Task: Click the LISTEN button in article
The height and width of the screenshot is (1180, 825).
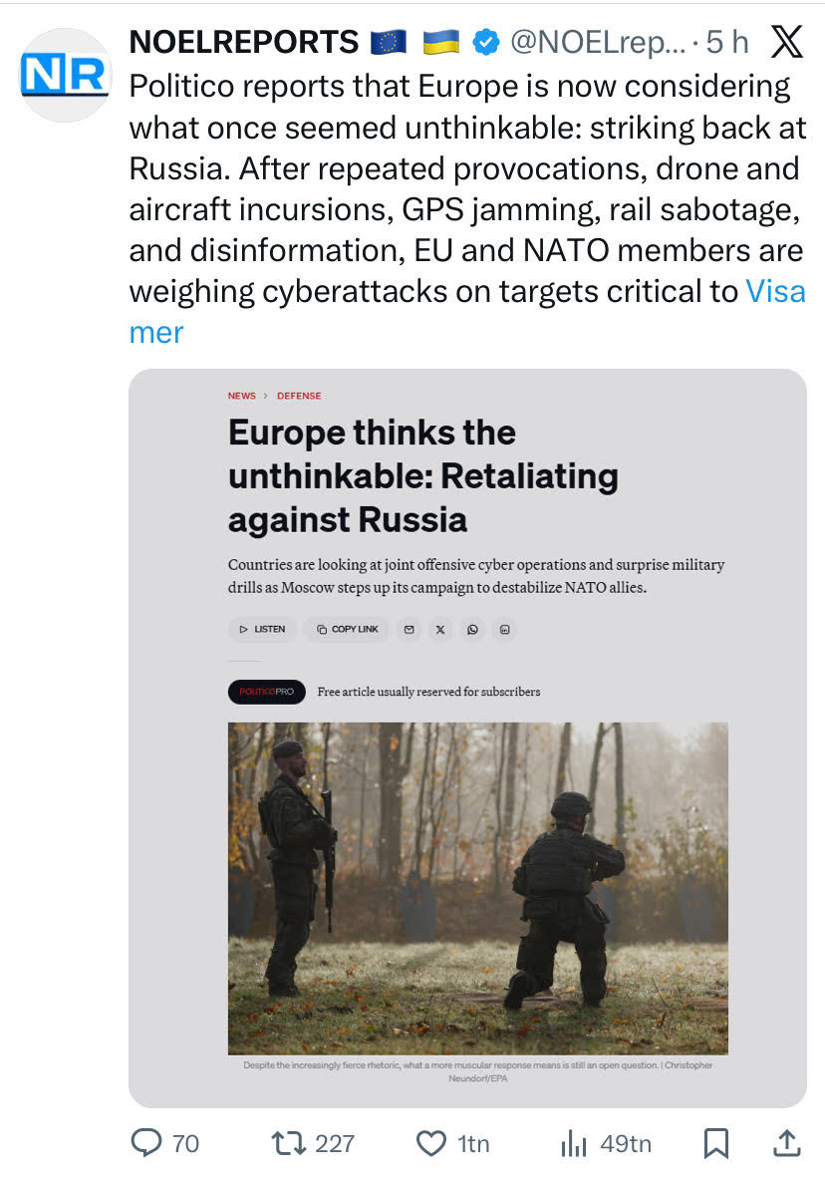Action: point(262,629)
